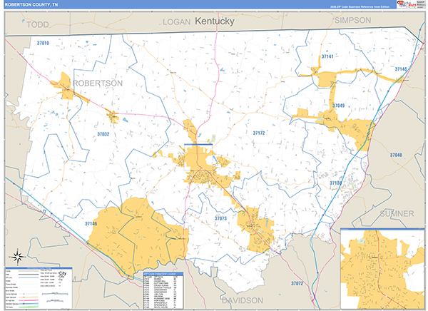Click ZIP code label 37072
This screenshot has height=311, width=428.
click(x=297, y=283)
